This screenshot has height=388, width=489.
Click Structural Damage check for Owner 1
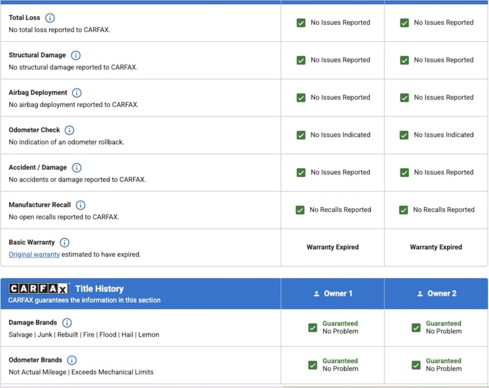point(301,60)
